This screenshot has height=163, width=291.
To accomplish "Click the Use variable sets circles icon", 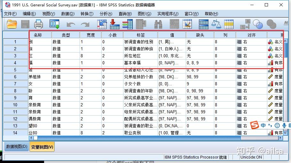I will pyautogui.click(x=258, y=24).
